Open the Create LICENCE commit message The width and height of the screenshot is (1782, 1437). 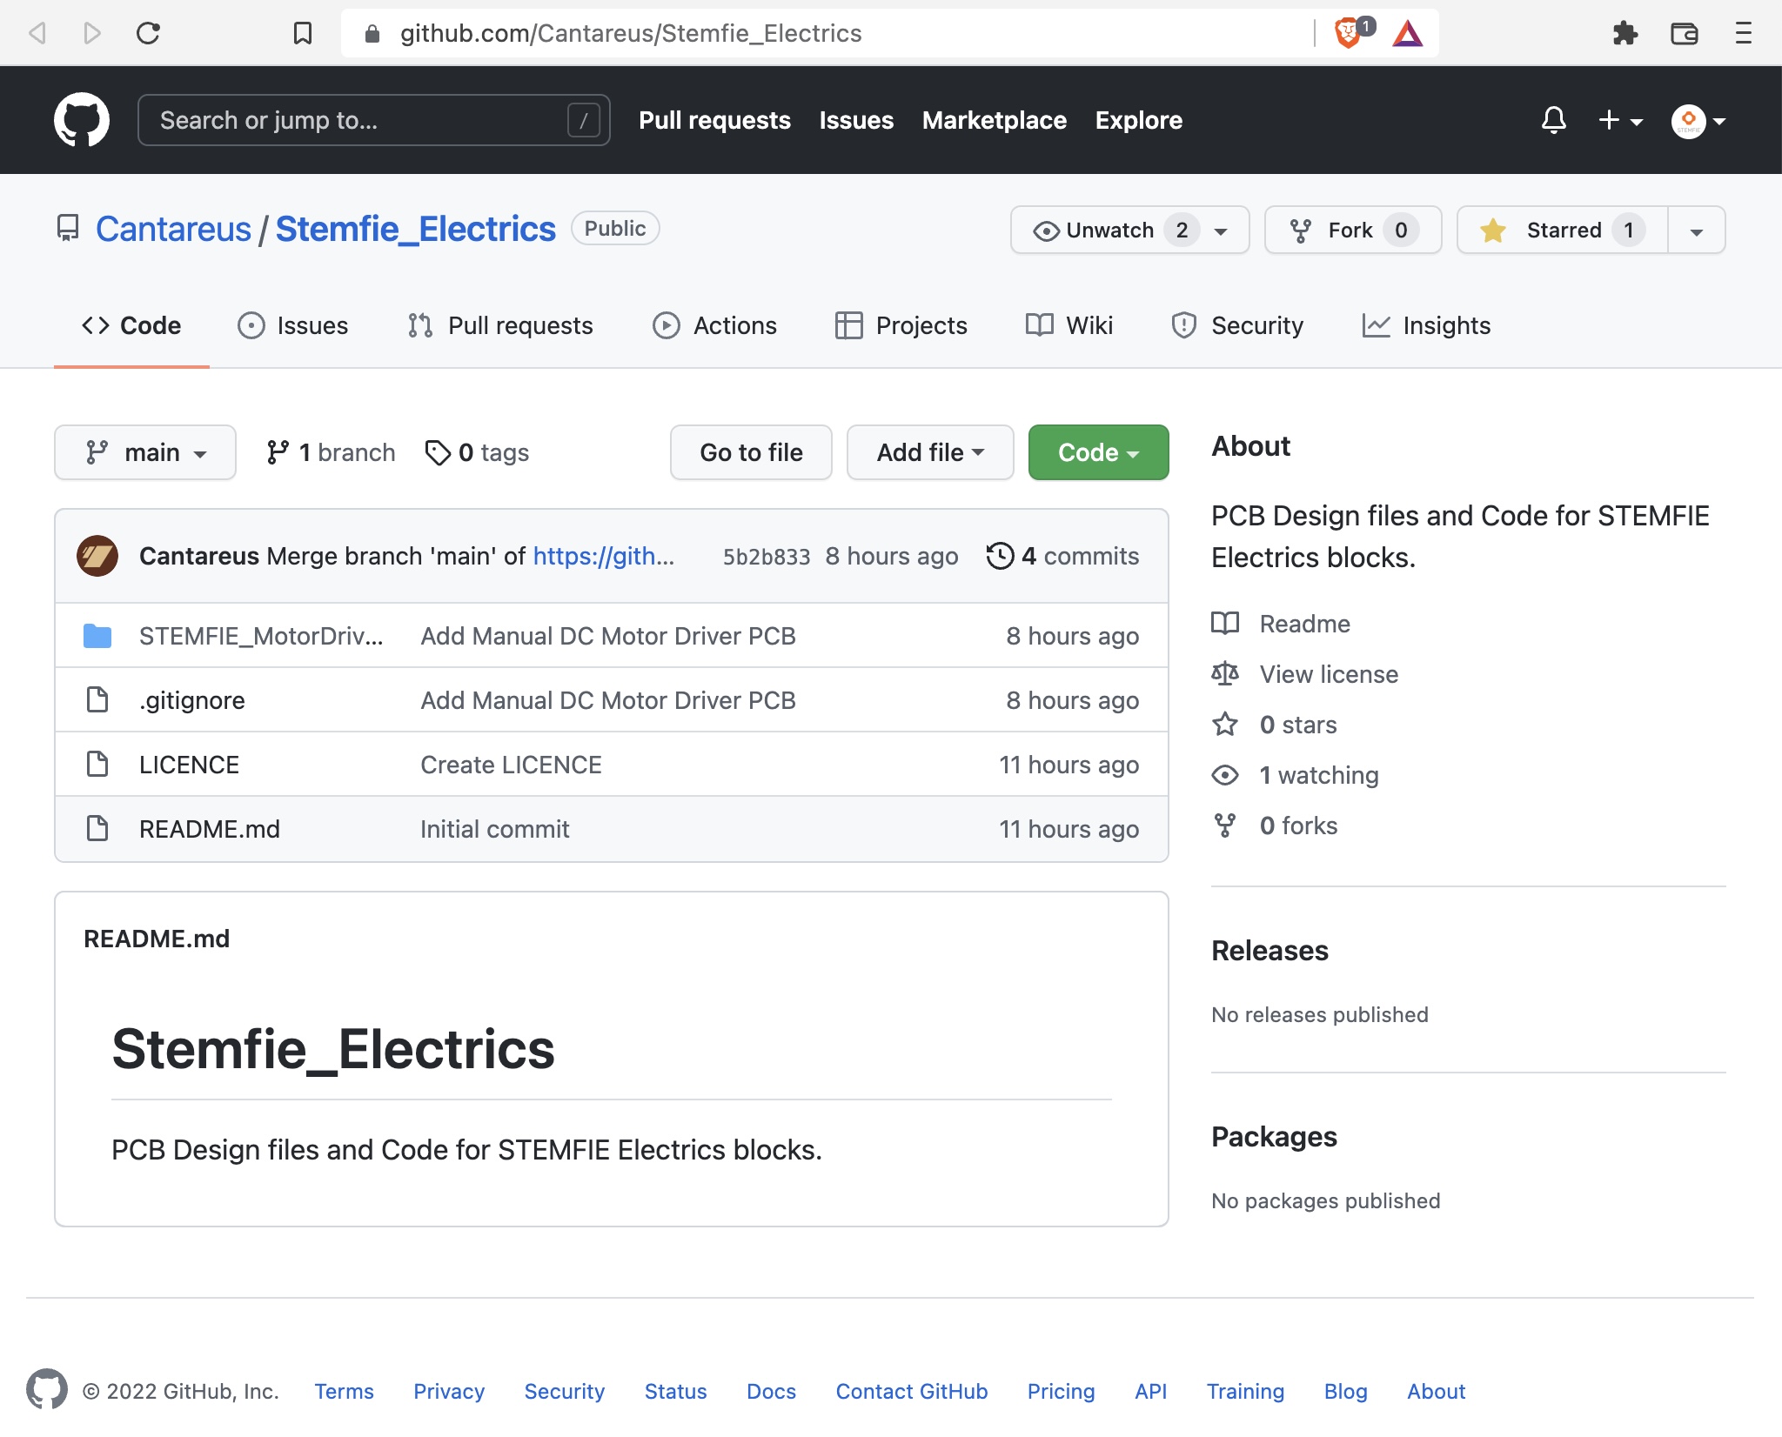pyautogui.click(x=511, y=765)
